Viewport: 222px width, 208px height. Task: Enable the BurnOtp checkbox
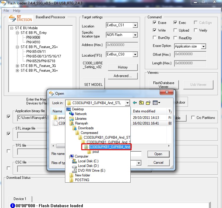[155, 37]
